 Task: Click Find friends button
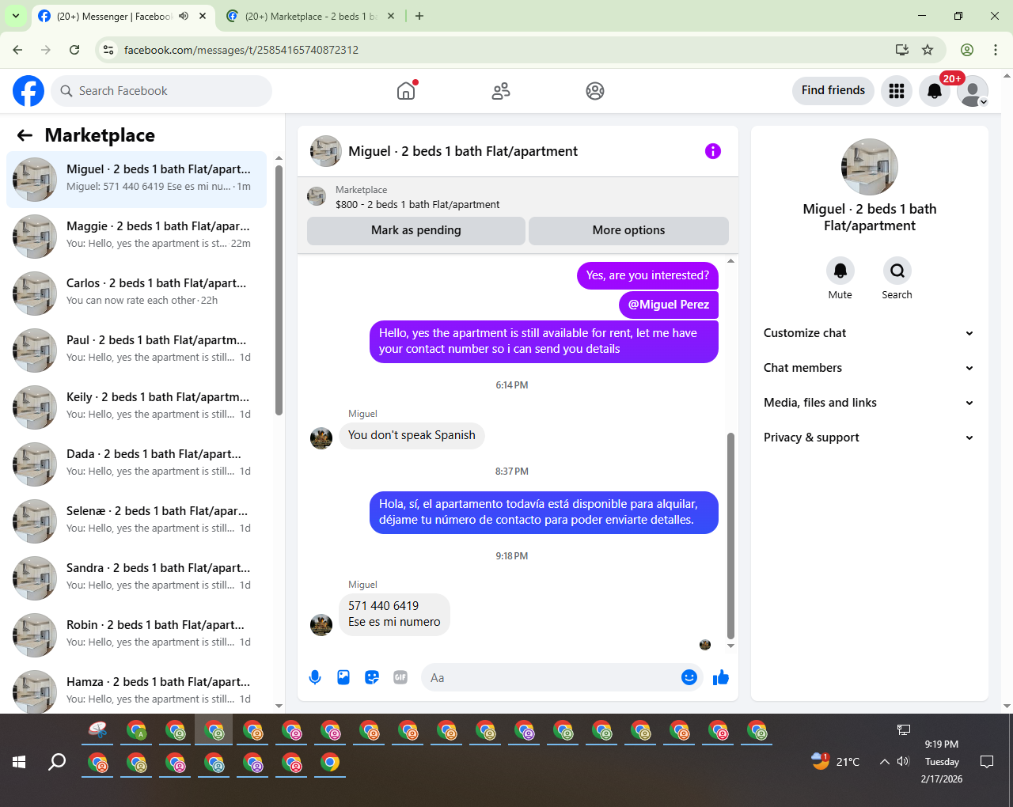[x=833, y=90]
